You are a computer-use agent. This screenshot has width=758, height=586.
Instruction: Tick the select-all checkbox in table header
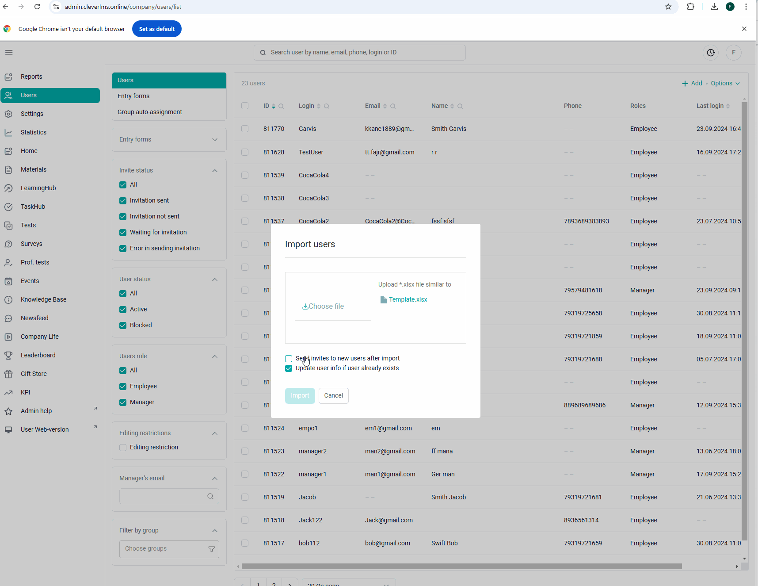[245, 106]
